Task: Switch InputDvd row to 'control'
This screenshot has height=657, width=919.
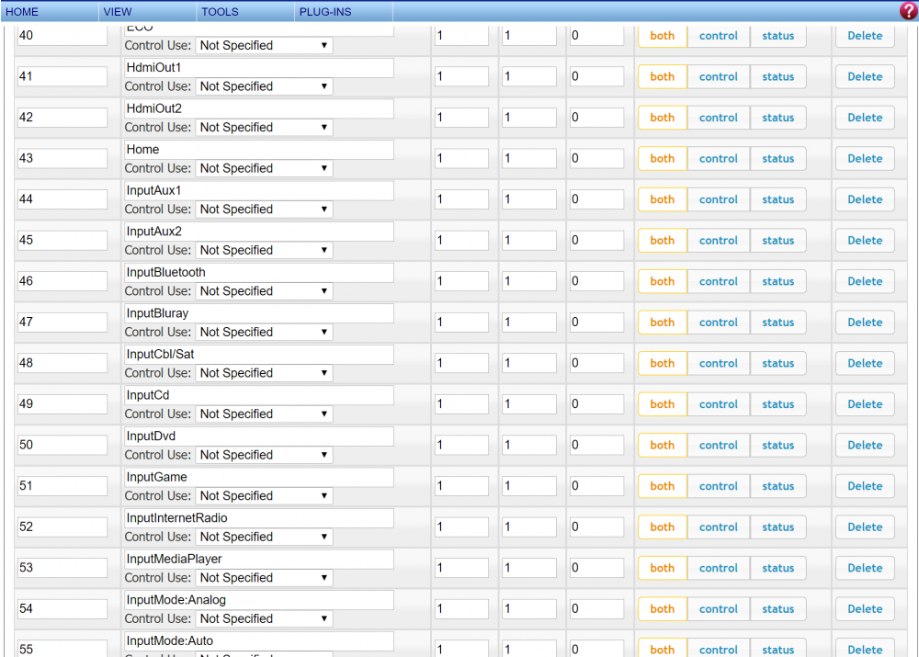Action: click(718, 446)
